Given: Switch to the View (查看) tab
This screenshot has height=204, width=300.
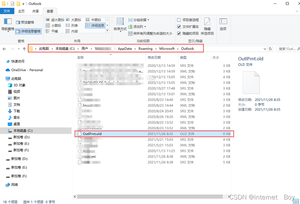Looking at the screenshot, I should click(x=50, y=11).
